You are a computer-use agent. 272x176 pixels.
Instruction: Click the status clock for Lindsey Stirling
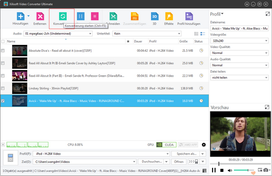tap(201, 88)
